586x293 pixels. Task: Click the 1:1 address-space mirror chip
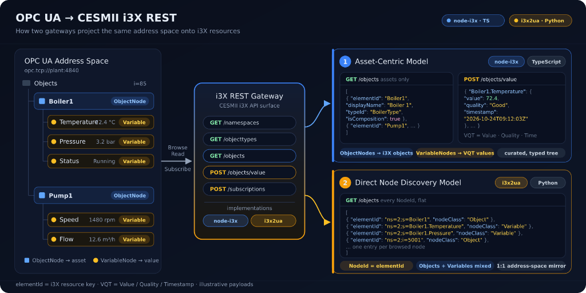[x=531, y=266]
